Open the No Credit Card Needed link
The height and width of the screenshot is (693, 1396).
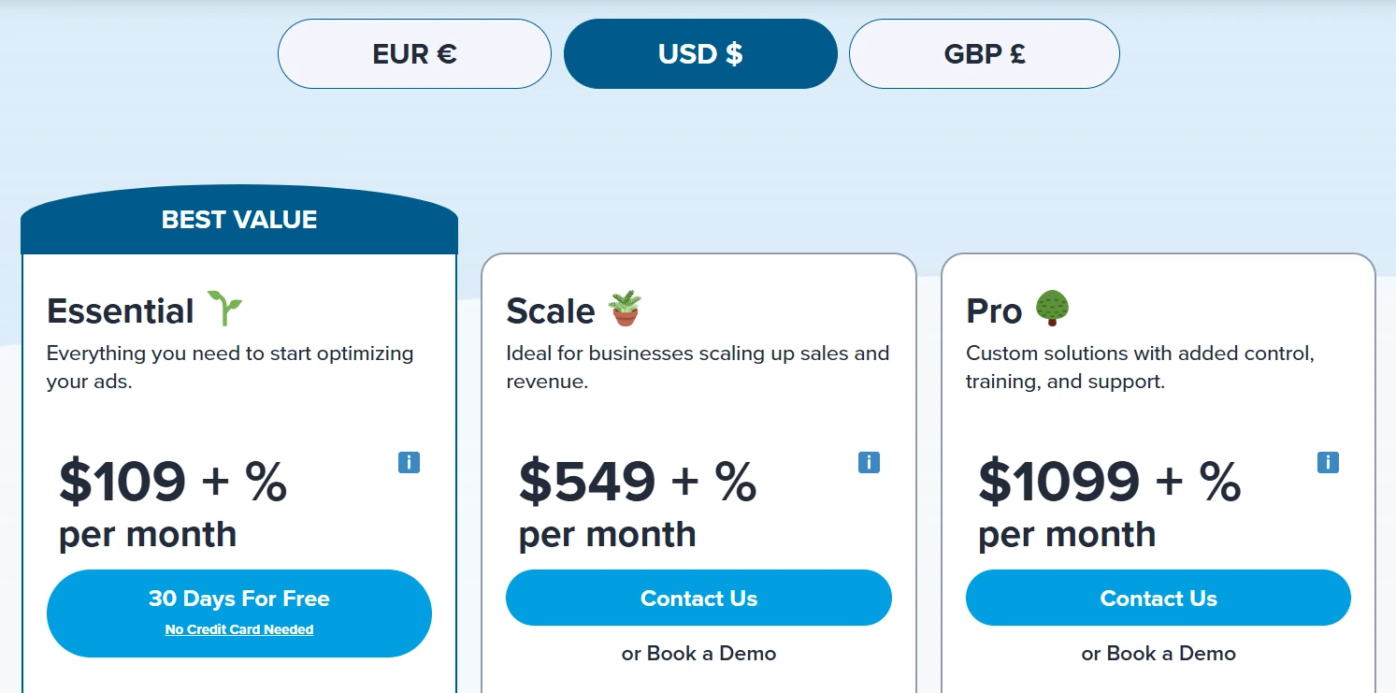tap(238, 628)
